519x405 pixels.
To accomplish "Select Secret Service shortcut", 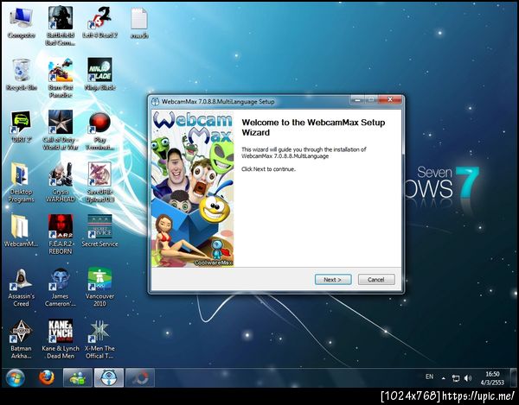I will [x=99, y=231].
